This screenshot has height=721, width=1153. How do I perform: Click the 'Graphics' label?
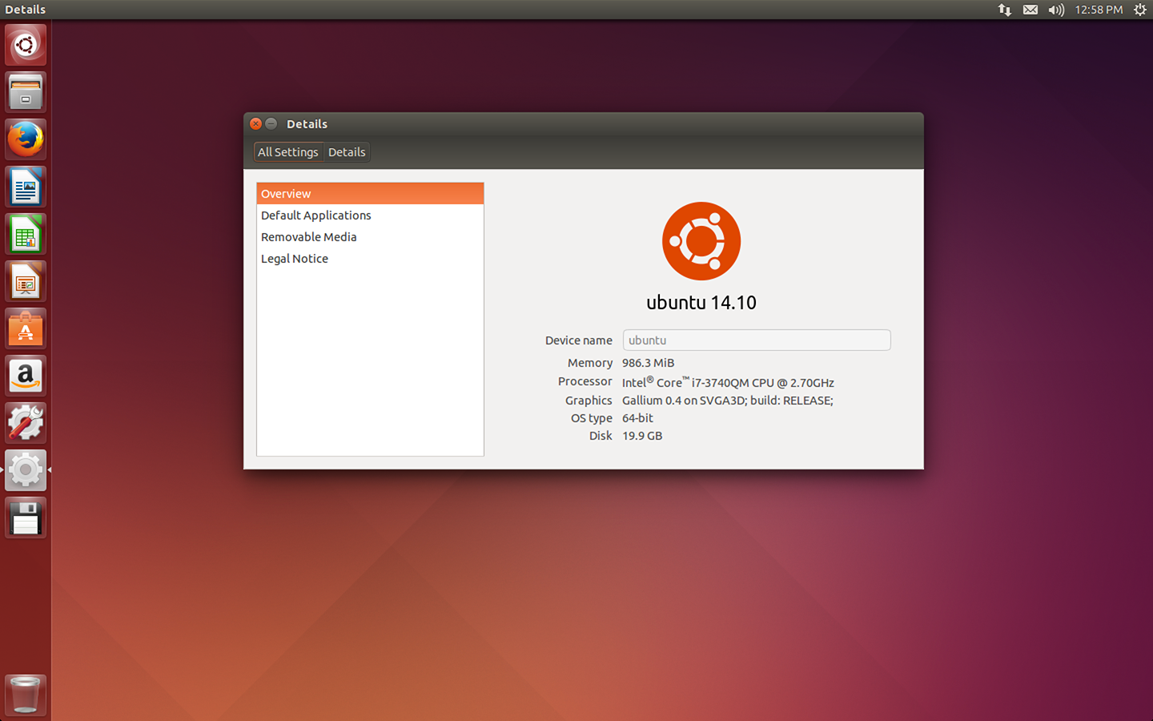point(589,401)
